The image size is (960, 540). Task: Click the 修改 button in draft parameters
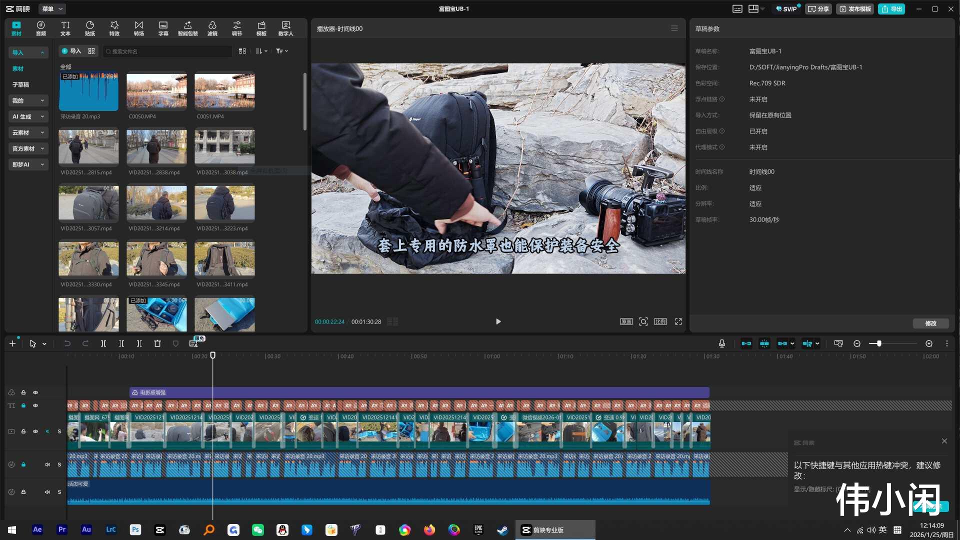click(930, 323)
